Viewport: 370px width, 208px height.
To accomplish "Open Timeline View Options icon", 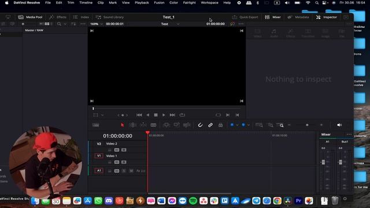I will [96, 125].
